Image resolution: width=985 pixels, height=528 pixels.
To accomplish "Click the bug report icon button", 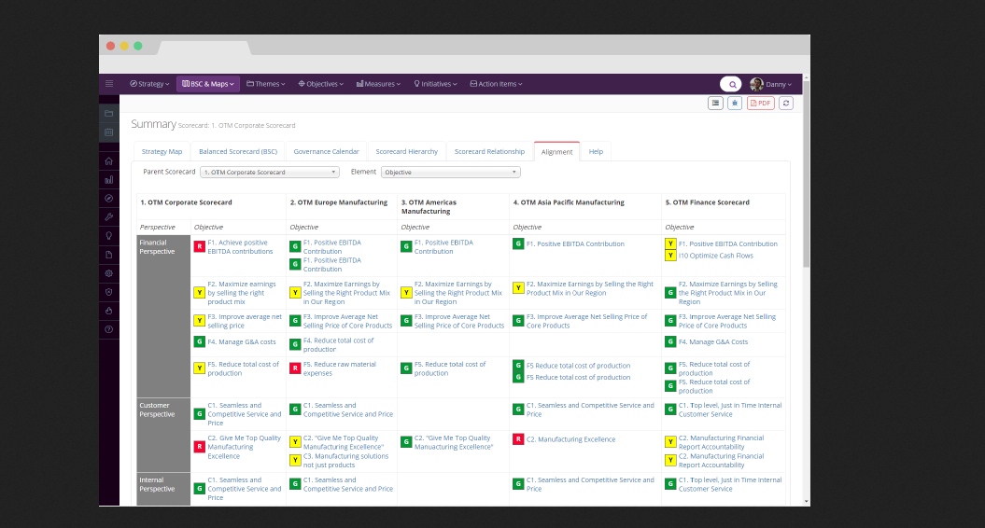I will 735,104.
